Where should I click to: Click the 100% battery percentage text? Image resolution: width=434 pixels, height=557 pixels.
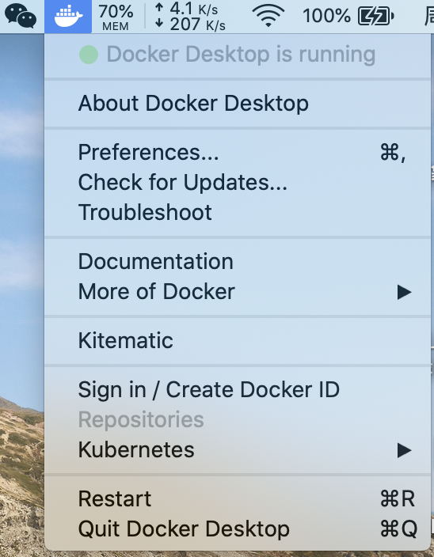pyautogui.click(x=326, y=17)
